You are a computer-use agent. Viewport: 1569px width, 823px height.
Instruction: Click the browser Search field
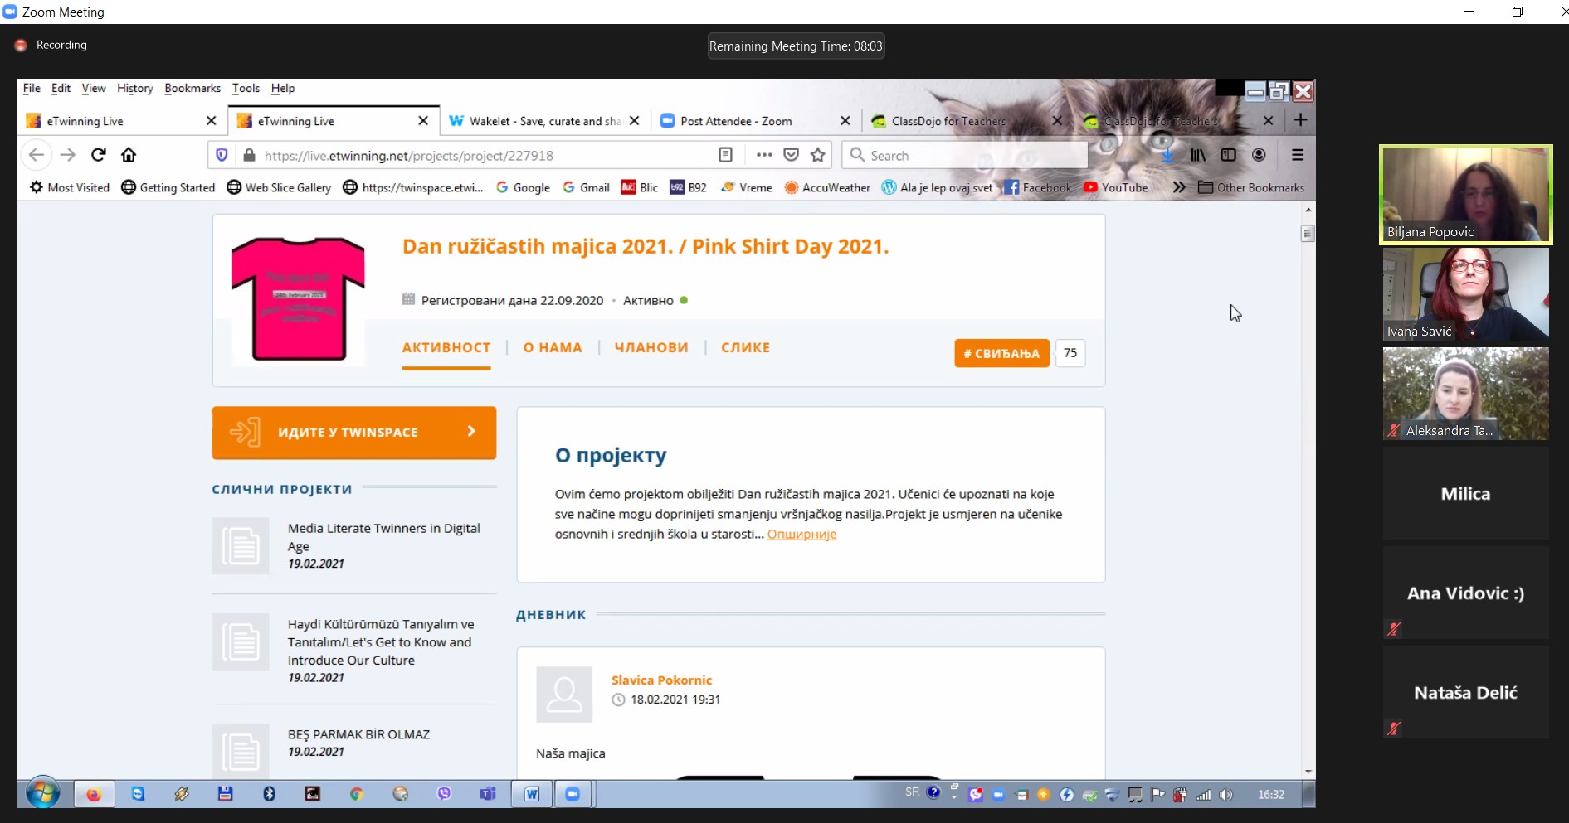[x=965, y=155]
